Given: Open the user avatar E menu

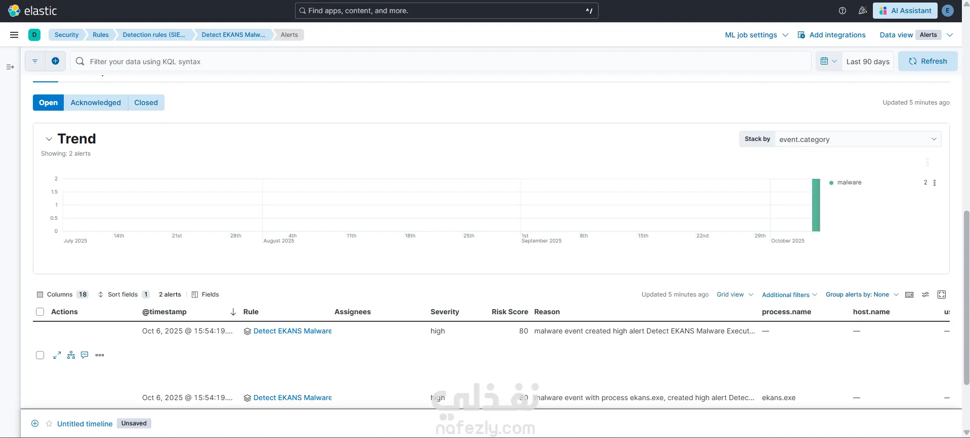Looking at the screenshot, I should (948, 11).
